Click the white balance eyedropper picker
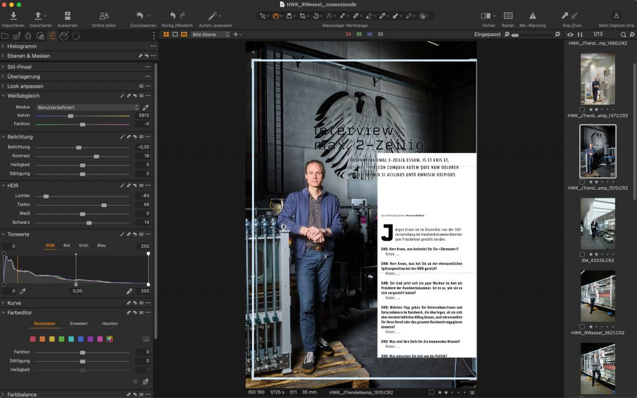 [x=146, y=107]
